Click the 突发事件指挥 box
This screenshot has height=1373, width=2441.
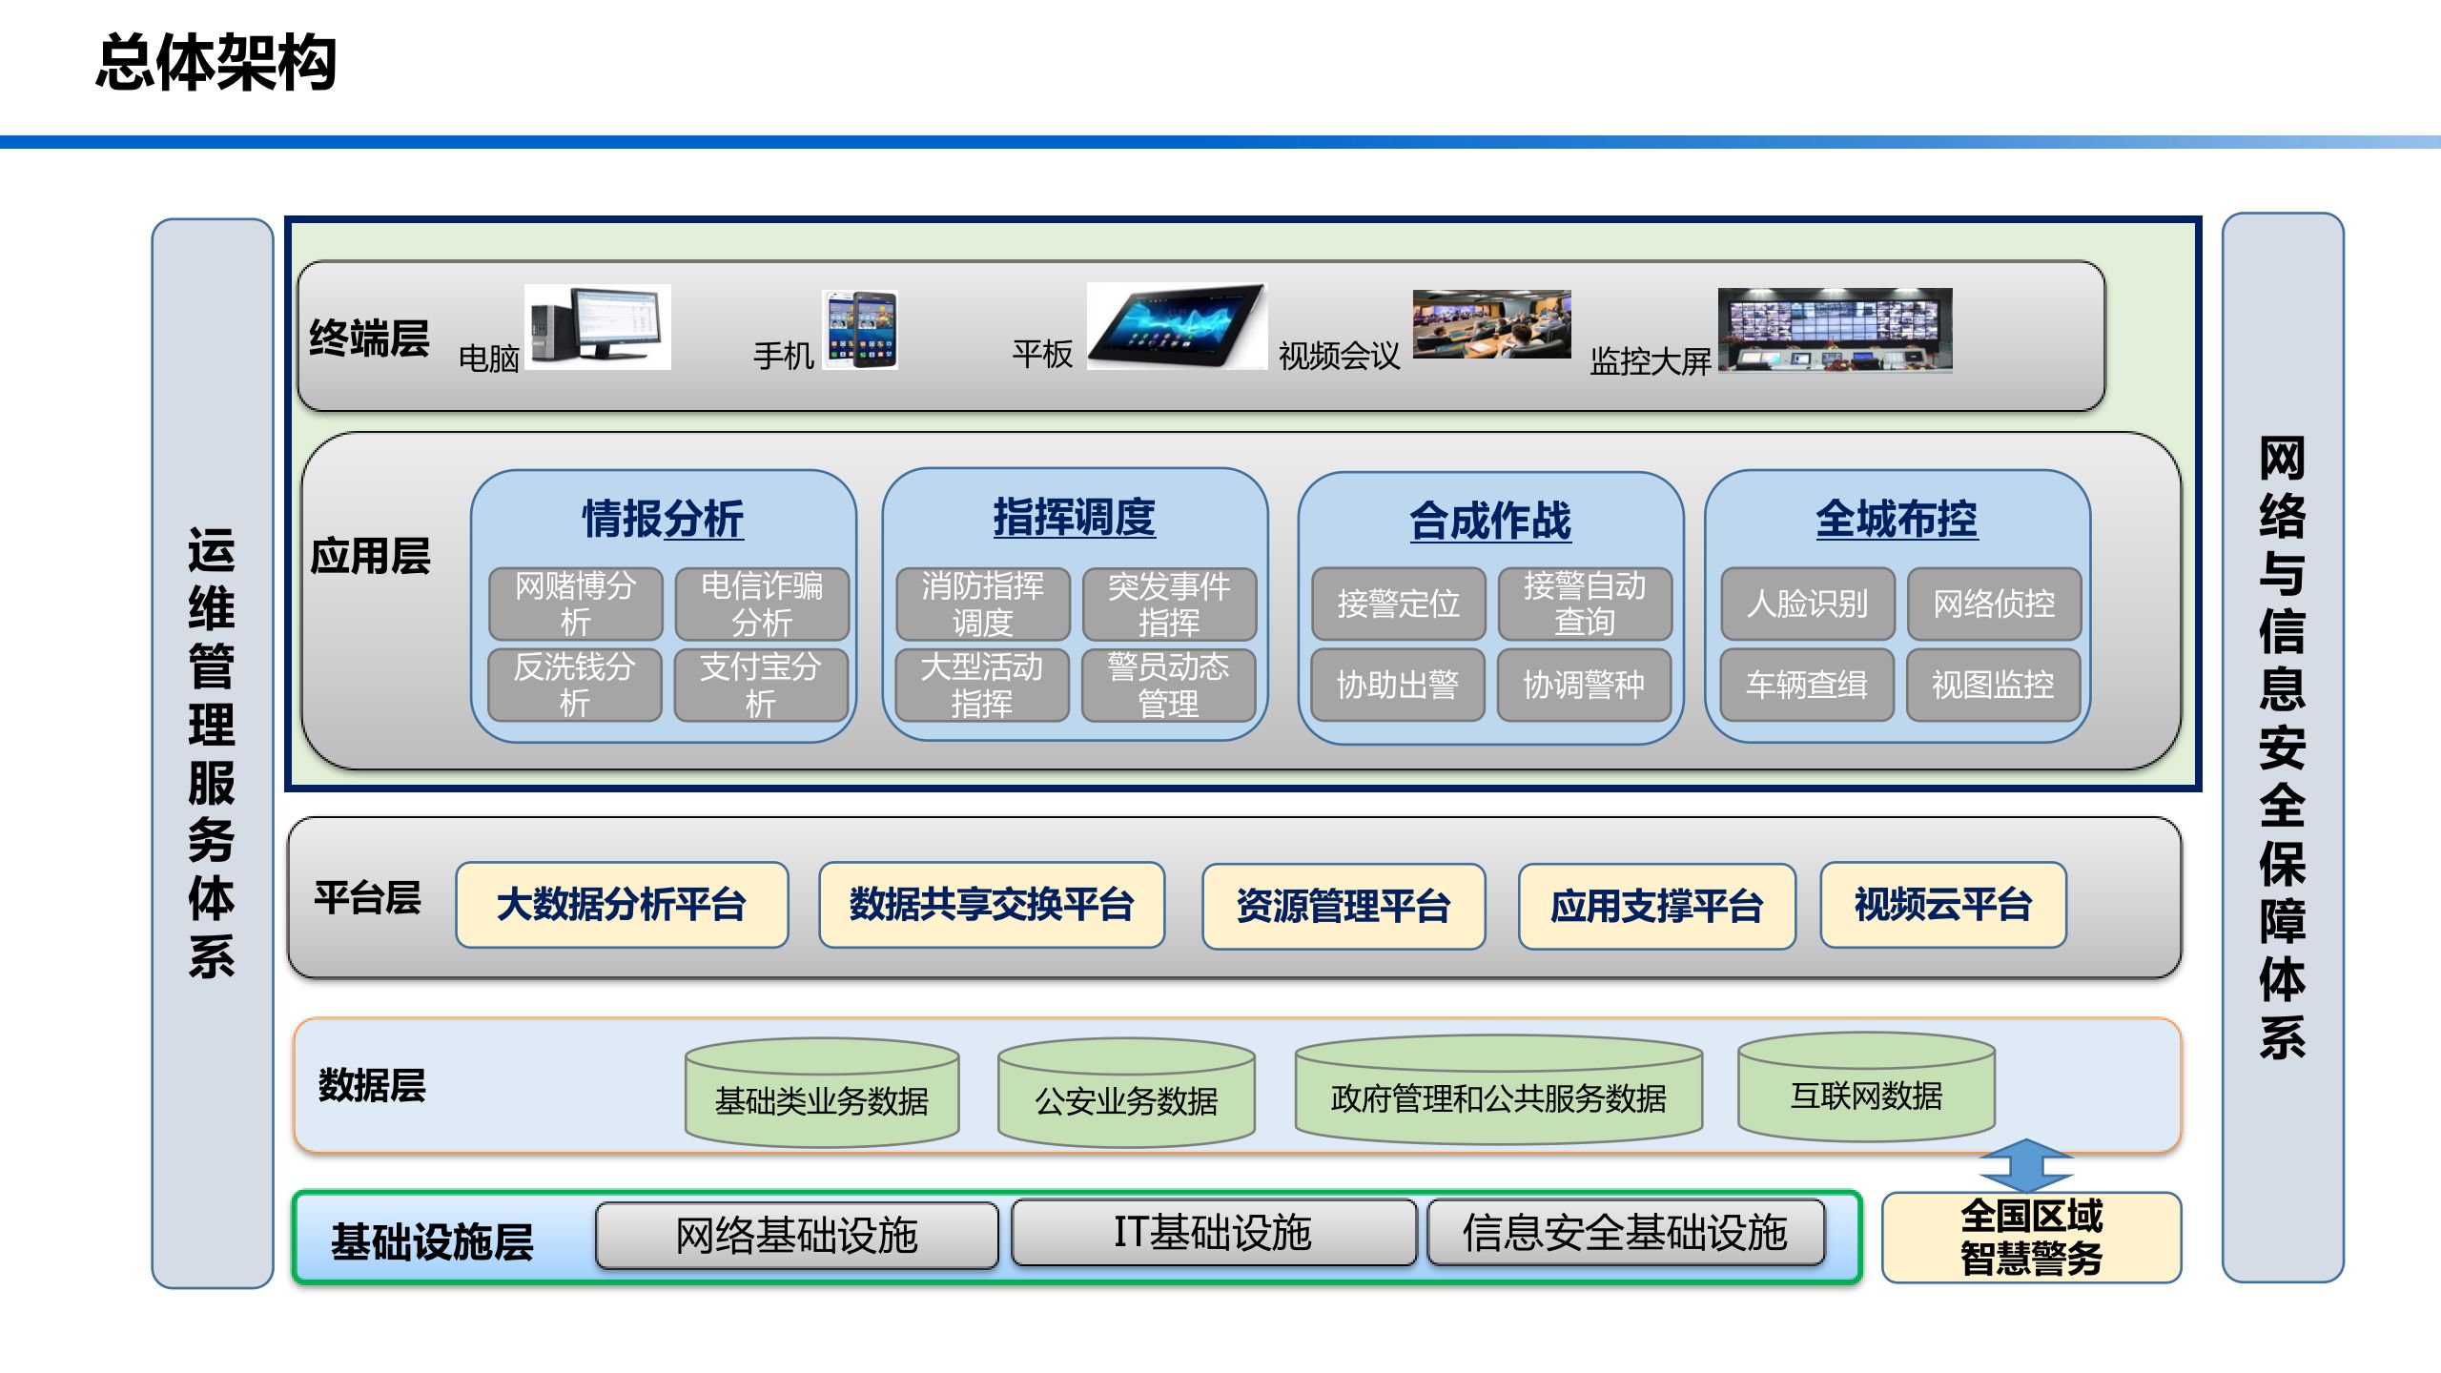[1169, 604]
